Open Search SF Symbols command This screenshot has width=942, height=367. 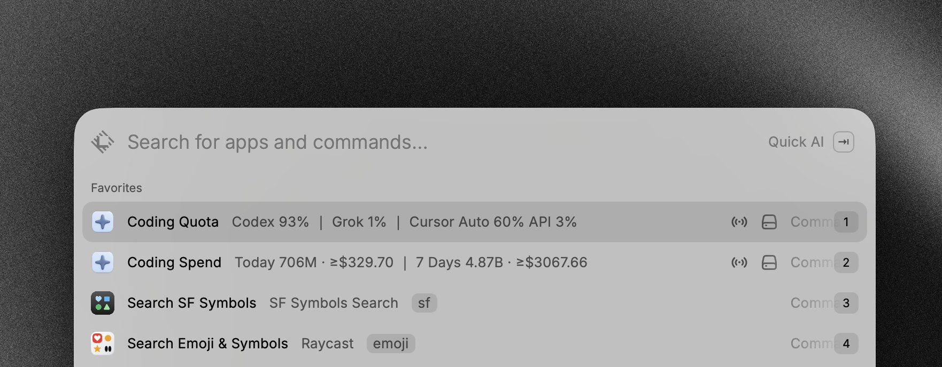475,303
